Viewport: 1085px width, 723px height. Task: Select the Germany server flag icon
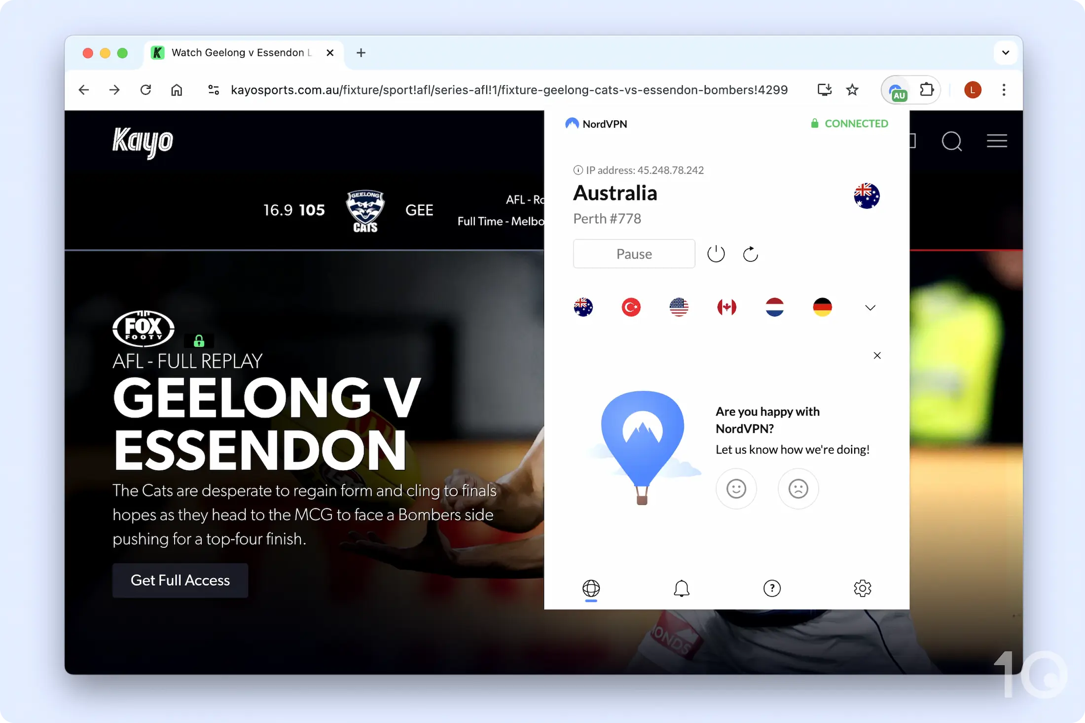(822, 306)
